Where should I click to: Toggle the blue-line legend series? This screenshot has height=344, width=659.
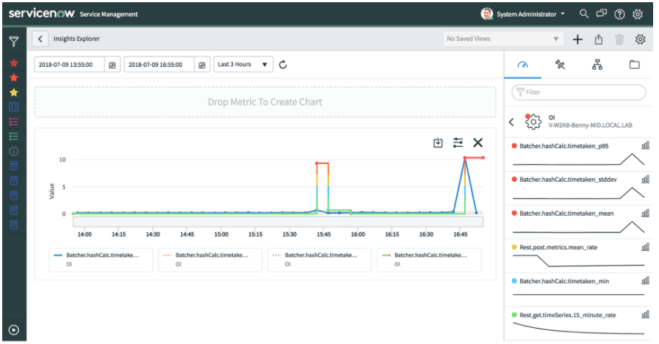coord(101,260)
